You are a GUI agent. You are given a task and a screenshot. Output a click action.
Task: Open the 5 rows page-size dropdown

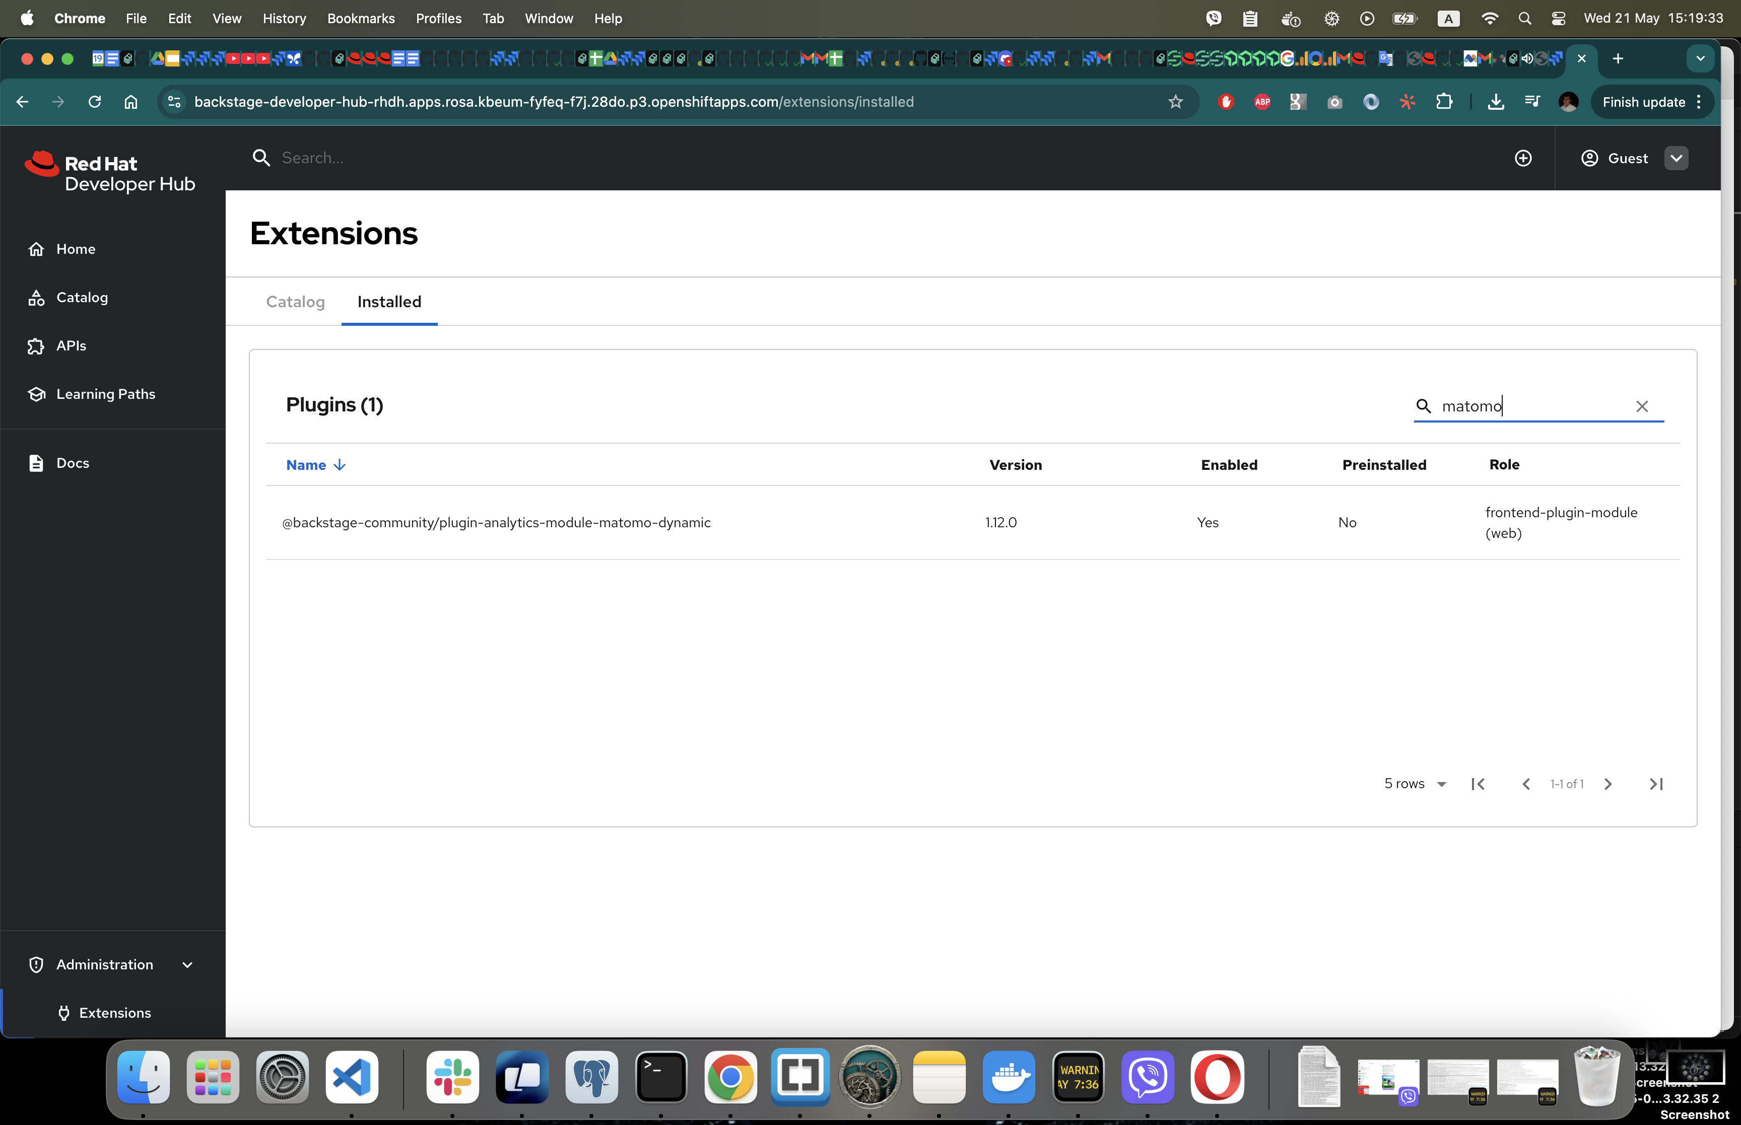click(x=1415, y=784)
